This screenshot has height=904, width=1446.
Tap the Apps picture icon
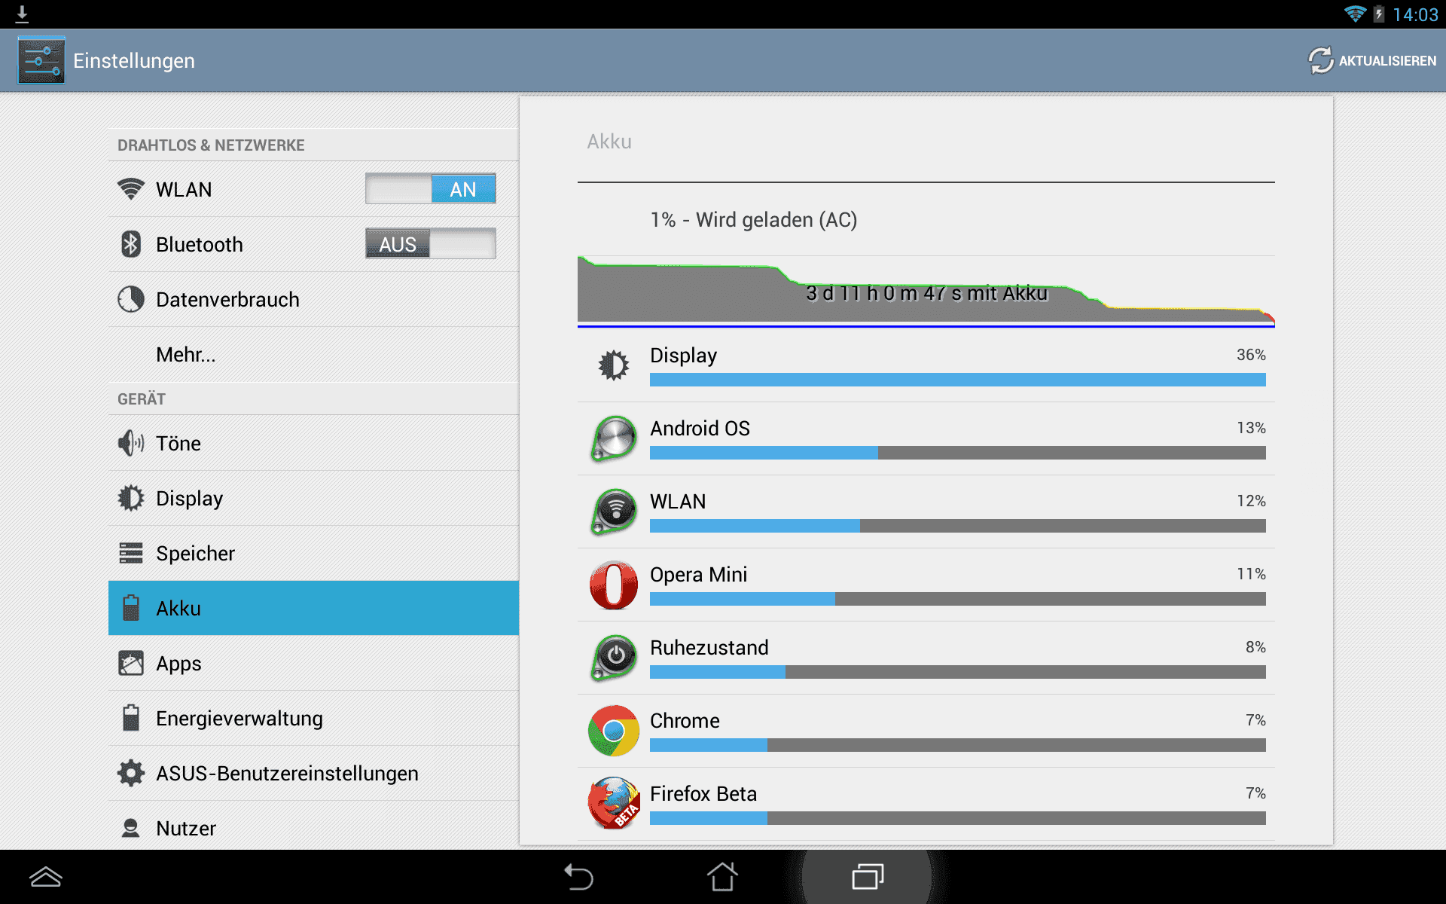(131, 663)
